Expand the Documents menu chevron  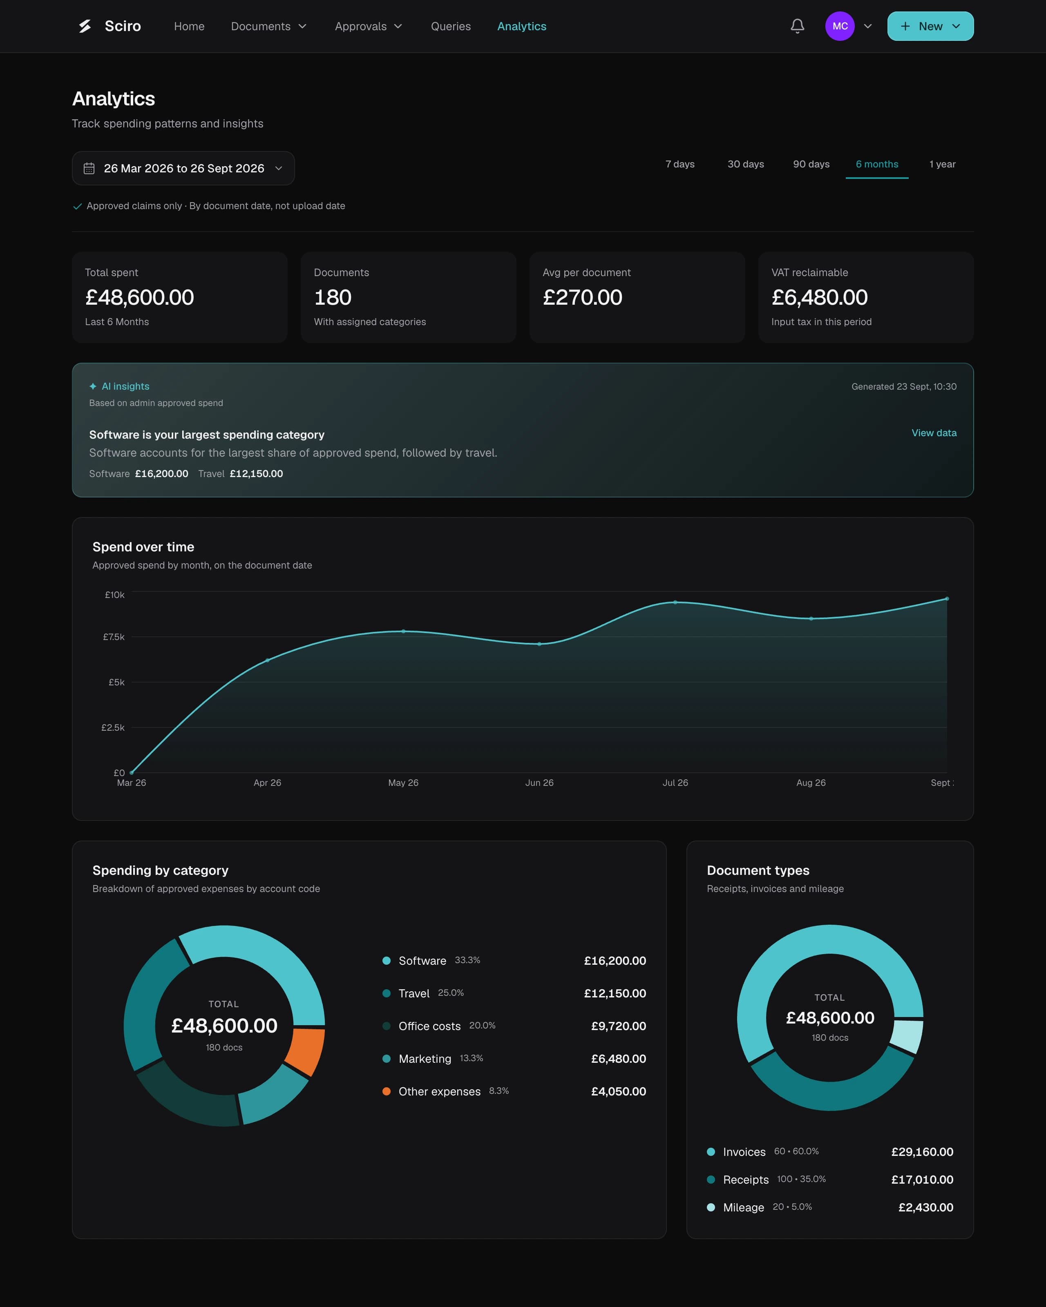point(303,26)
